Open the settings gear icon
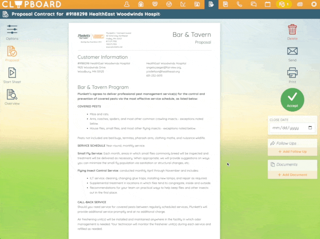 314,4
